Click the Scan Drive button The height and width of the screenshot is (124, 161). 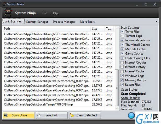[x=19, y=115]
